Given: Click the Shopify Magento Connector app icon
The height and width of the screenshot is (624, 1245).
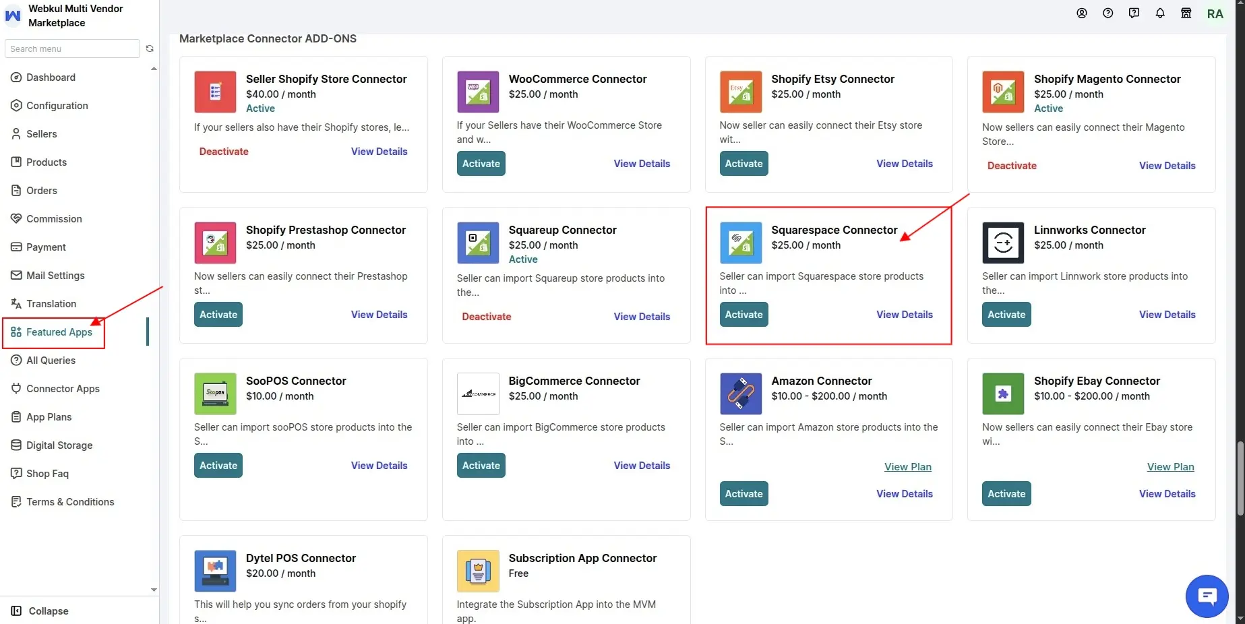Looking at the screenshot, I should tap(1003, 92).
